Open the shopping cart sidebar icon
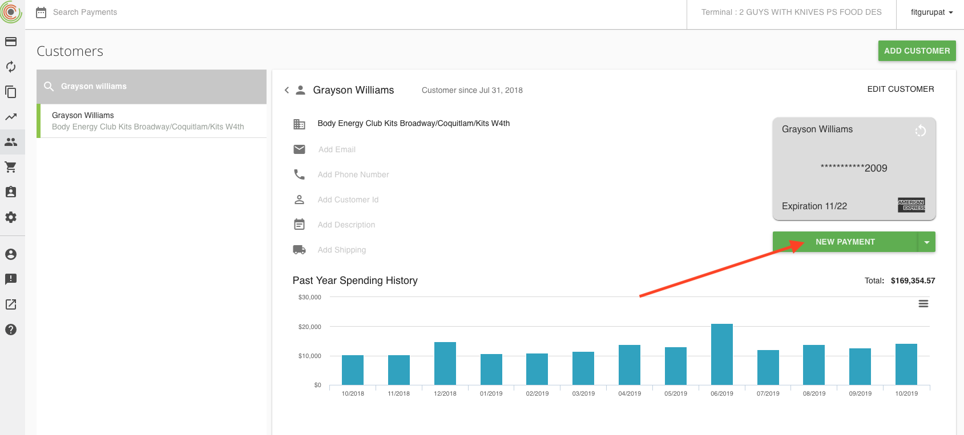Image resolution: width=964 pixels, height=435 pixels. point(11,167)
